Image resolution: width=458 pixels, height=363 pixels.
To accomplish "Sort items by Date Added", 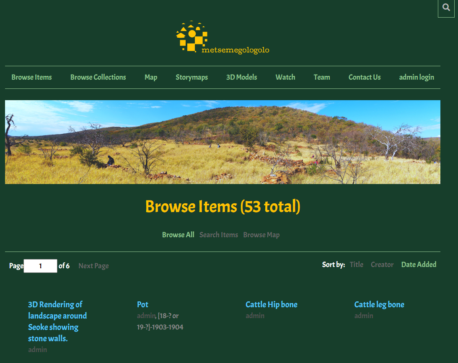I will pos(419,264).
